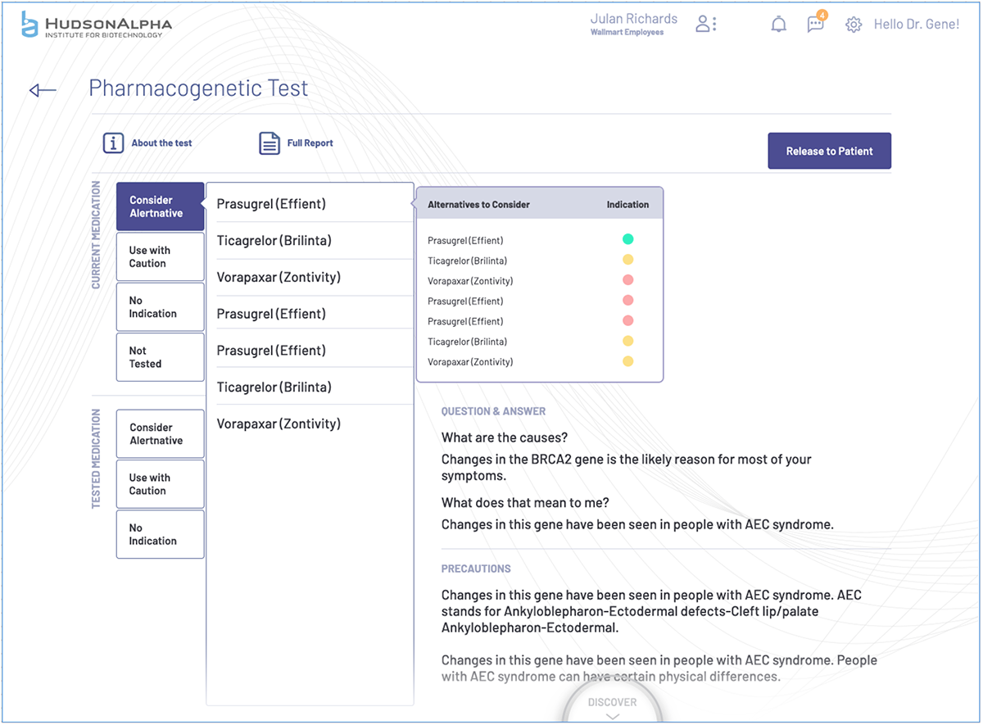Open the About the test link
983x725 pixels.
click(161, 143)
